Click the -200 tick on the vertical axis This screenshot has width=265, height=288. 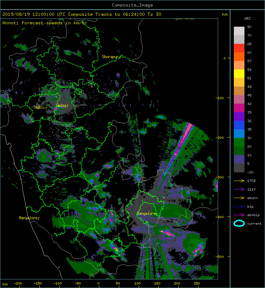tap(219, 138)
